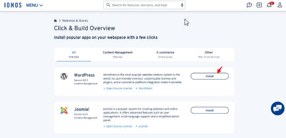Go to home via breadcrumb house icon
Viewport: 286px width, 138px height.
click(55, 21)
